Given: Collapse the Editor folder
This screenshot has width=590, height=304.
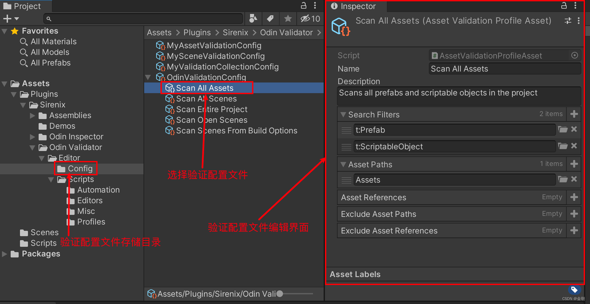Looking at the screenshot, I should click(x=42, y=158).
